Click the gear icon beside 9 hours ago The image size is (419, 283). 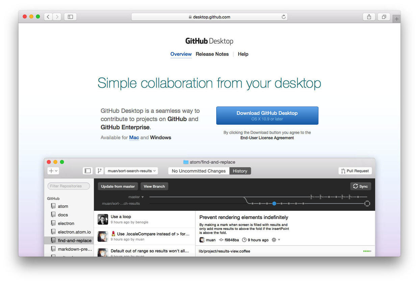[274, 240]
